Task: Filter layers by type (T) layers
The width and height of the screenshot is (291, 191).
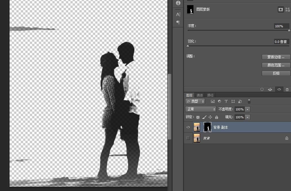Action: click(x=226, y=101)
